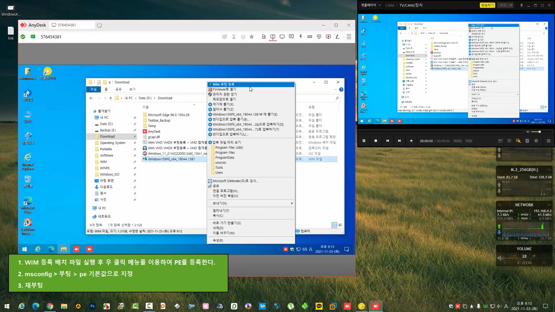Select Microsoft Defender scan menu item
The image size is (555, 312).
click(251, 181)
